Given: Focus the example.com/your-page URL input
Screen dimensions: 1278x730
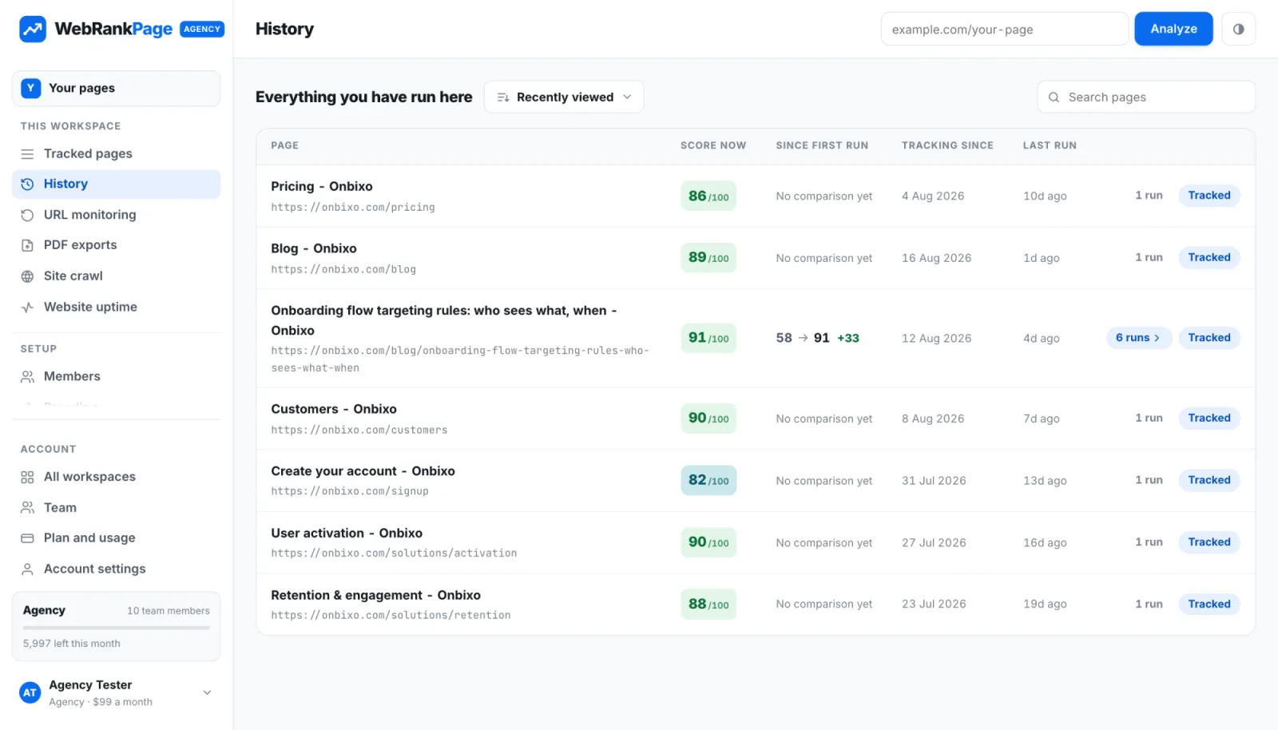Looking at the screenshot, I should point(1004,29).
